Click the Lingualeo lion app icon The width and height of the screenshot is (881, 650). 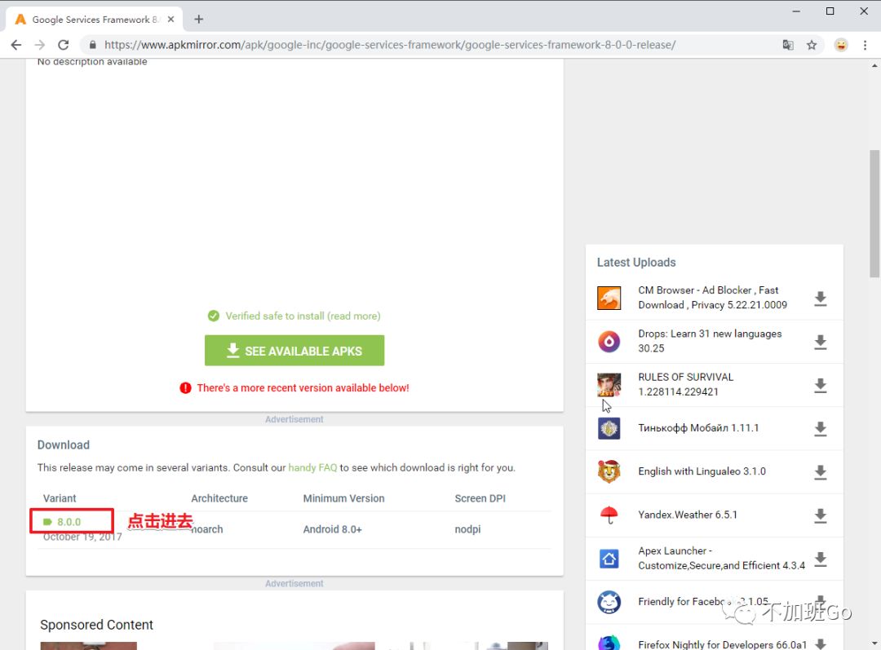pyautogui.click(x=609, y=471)
